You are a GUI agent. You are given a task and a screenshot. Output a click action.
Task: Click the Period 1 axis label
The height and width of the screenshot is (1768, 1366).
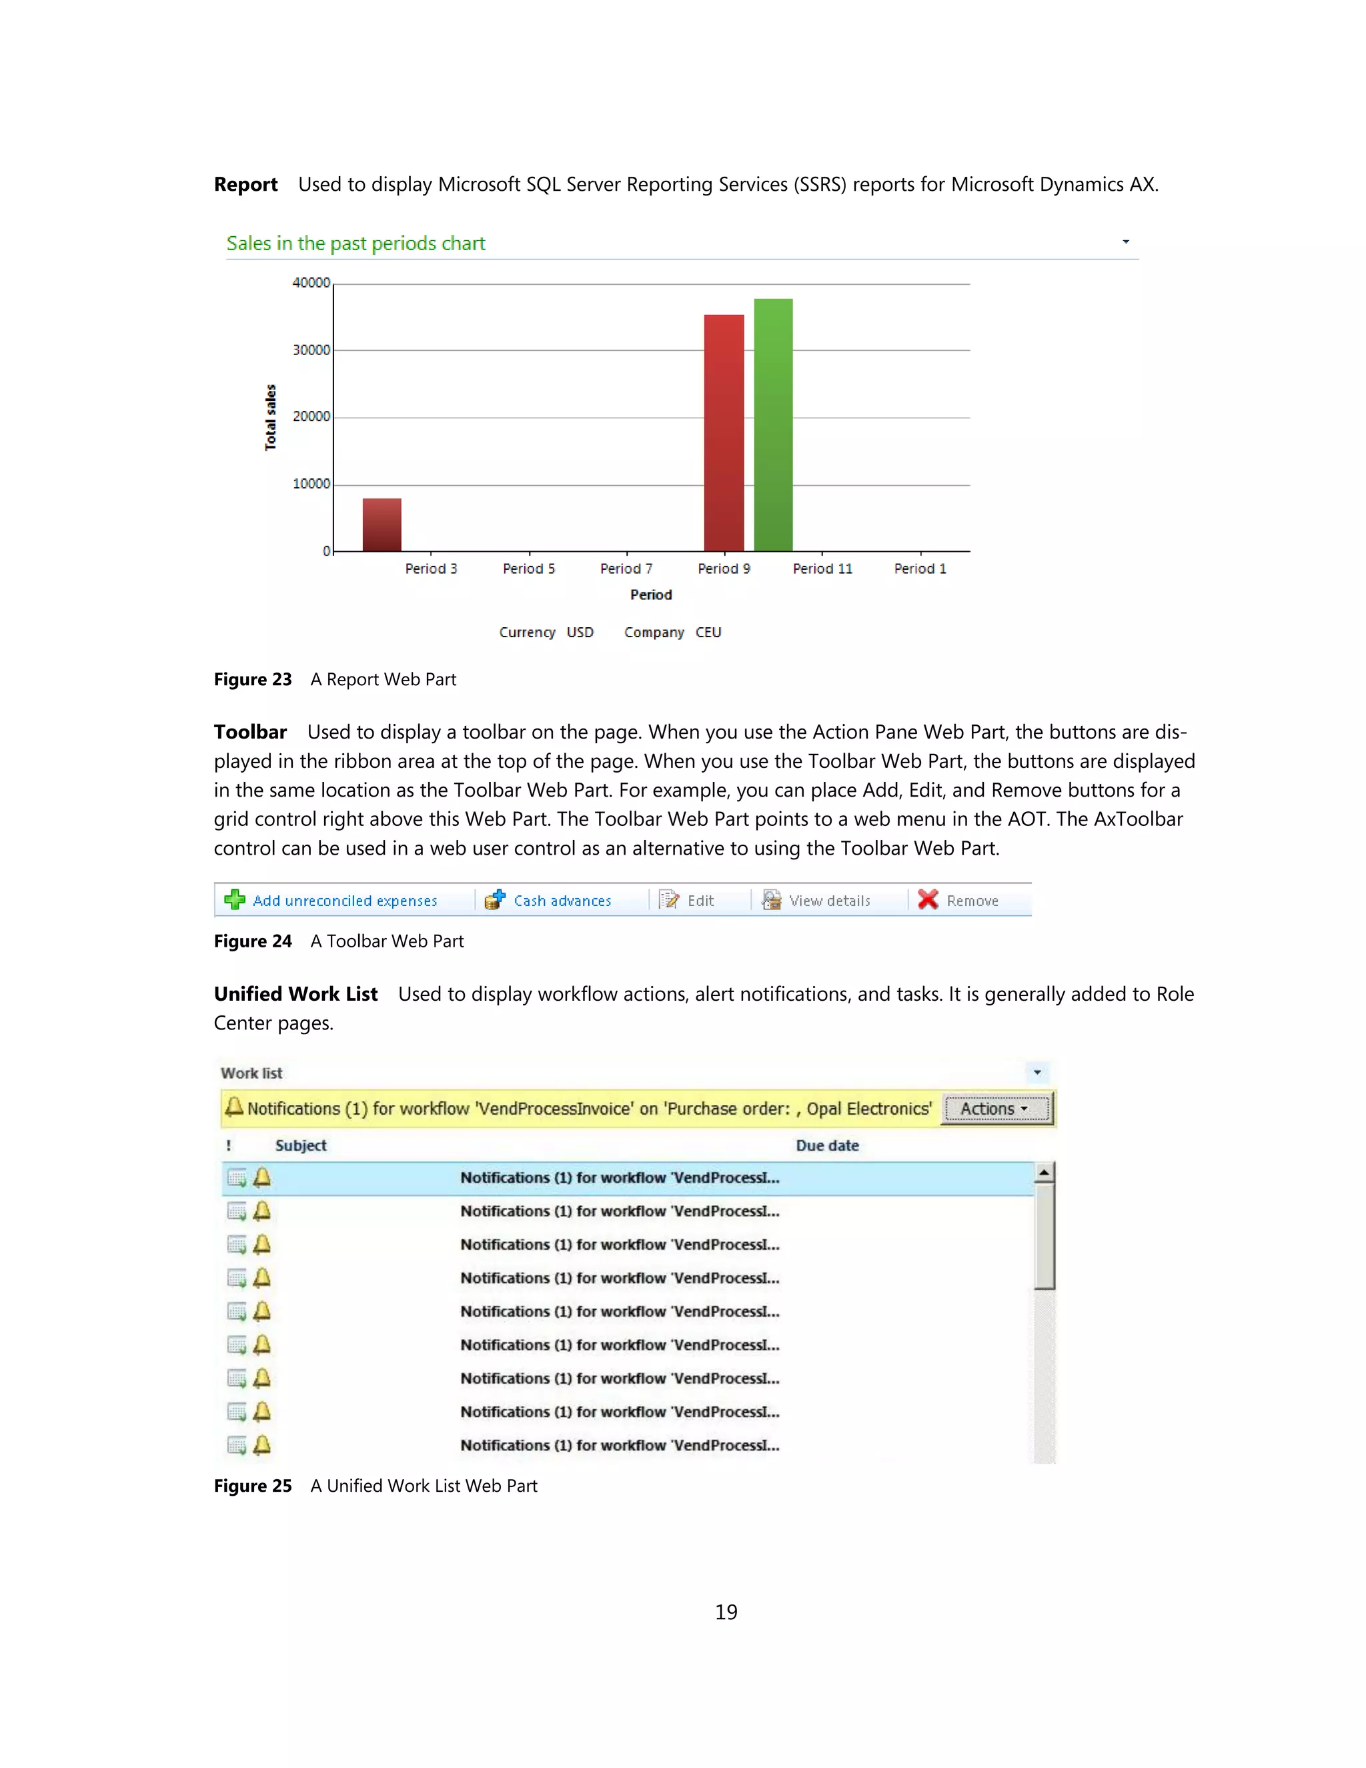pyautogui.click(x=920, y=568)
